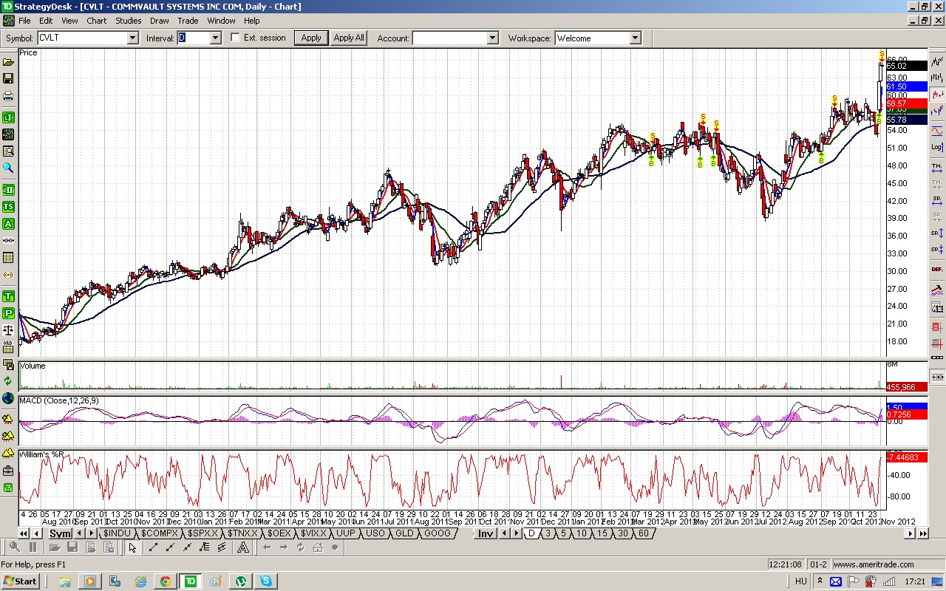Open the Studies menu

pyautogui.click(x=129, y=21)
